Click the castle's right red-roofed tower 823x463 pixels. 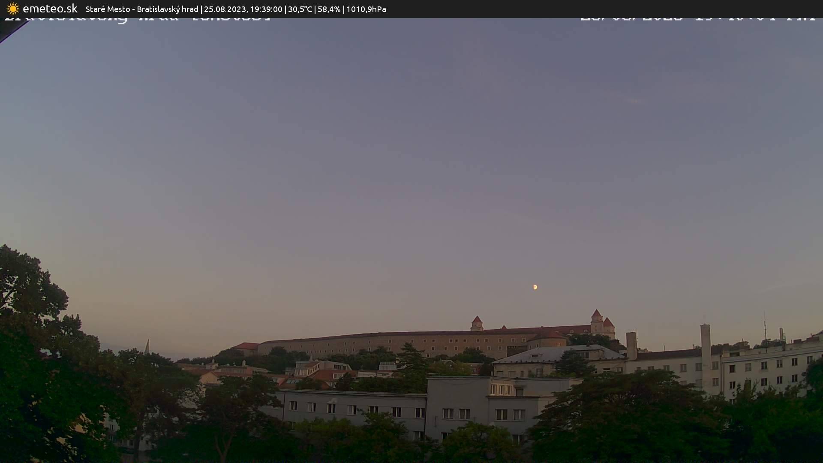point(597,320)
